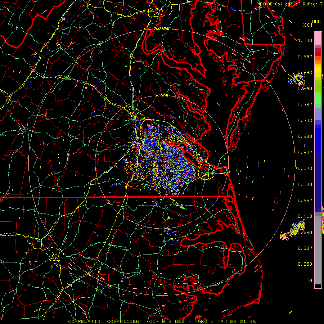
Task: Click the [CC] units label
Action: pyautogui.click(x=307, y=25)
